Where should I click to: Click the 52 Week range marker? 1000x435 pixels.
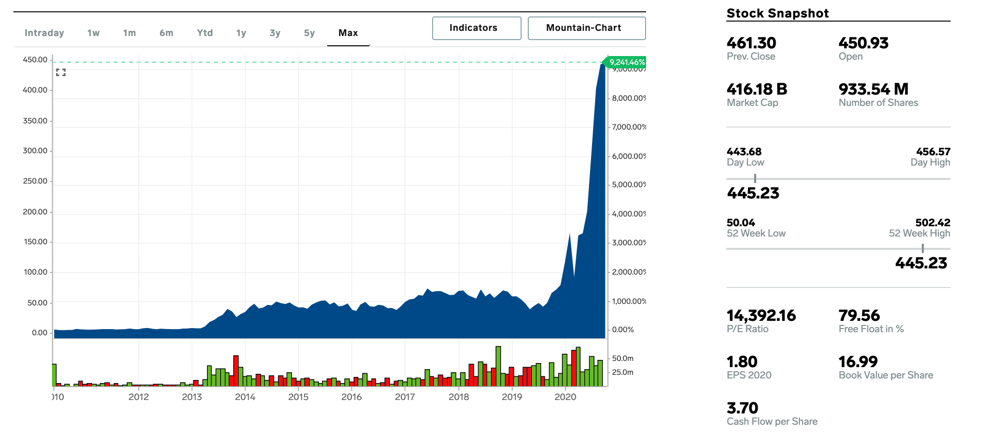923,248
